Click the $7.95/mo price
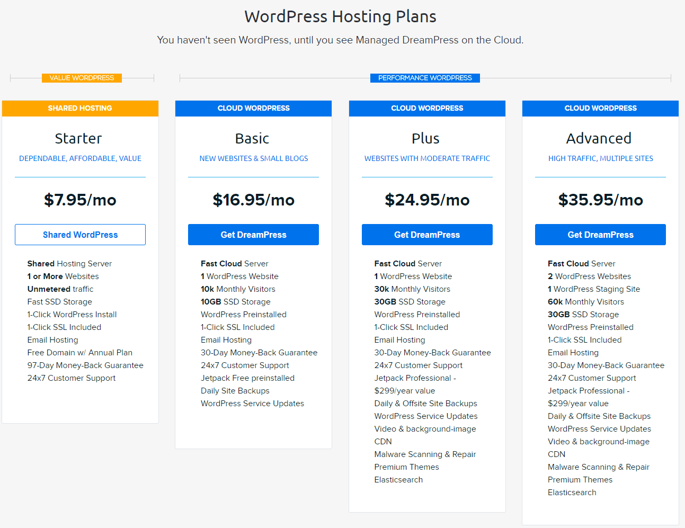Screen dimensions: 685x528 point(80,200)
